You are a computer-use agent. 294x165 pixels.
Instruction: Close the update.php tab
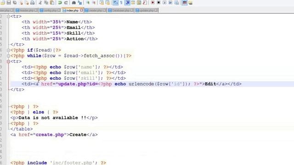[156, 10]
